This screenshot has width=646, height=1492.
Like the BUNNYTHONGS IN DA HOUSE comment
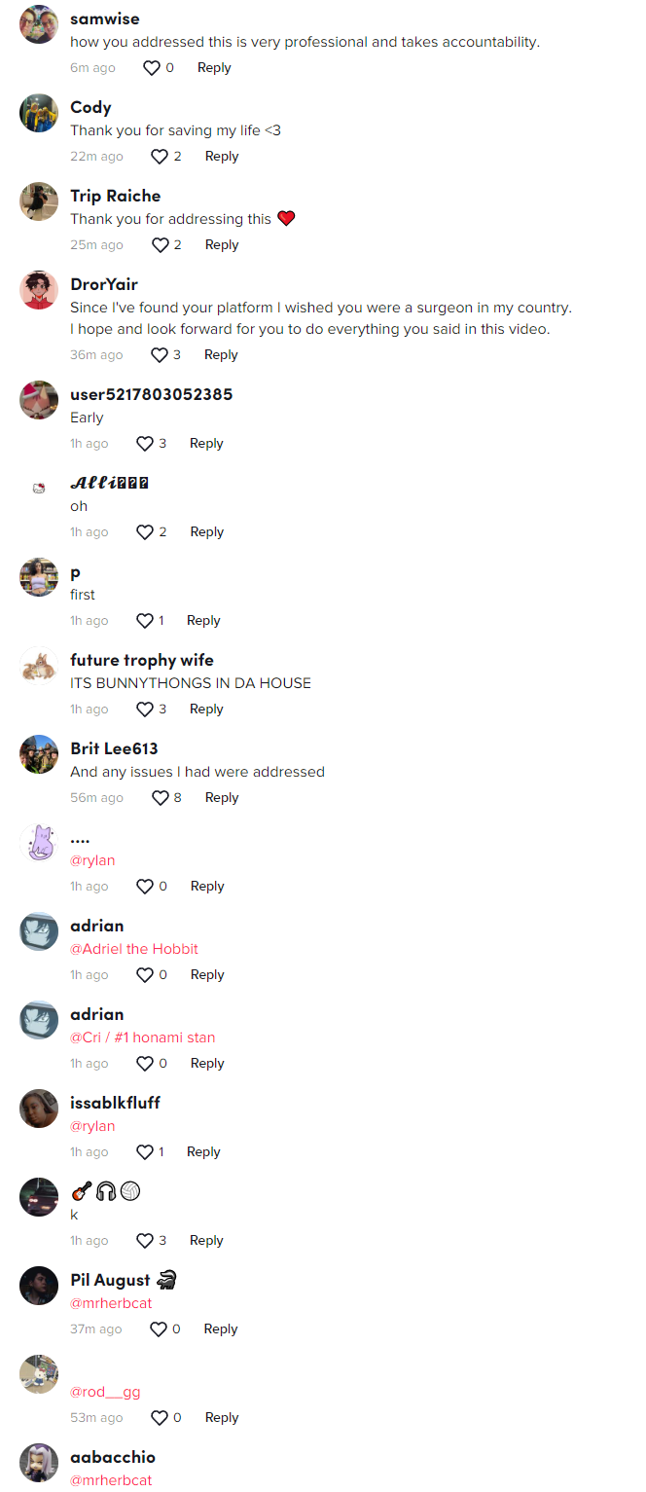[145, 710]
